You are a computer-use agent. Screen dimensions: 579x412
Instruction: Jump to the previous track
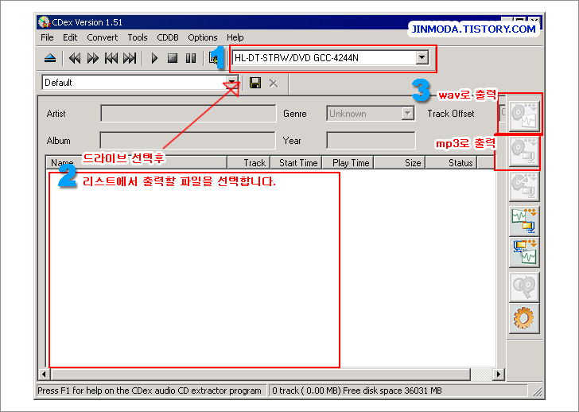click(111, 58)
